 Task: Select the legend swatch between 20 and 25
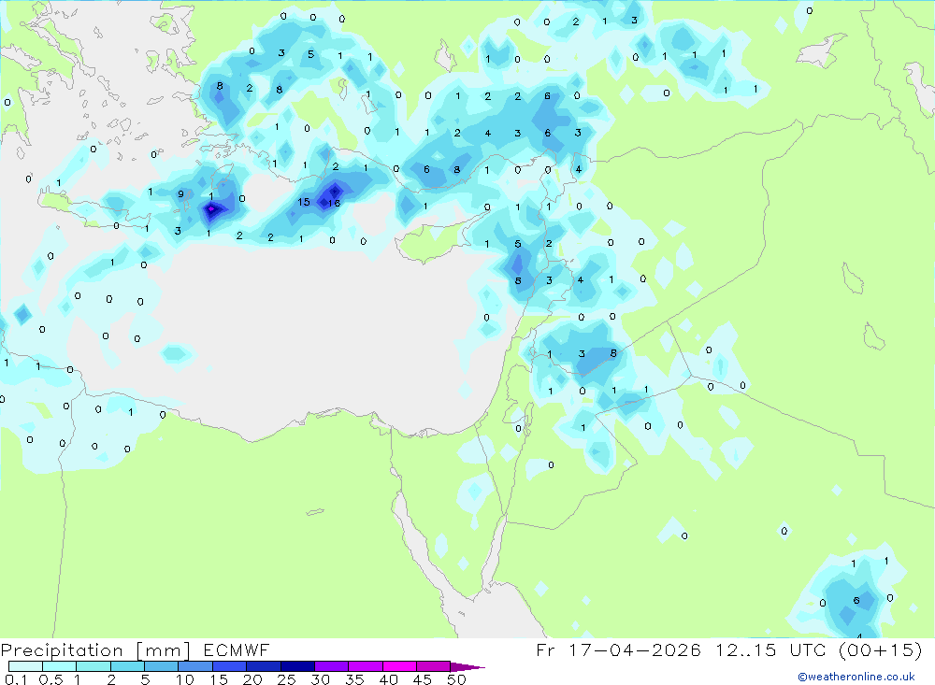(x=264, y=666)
